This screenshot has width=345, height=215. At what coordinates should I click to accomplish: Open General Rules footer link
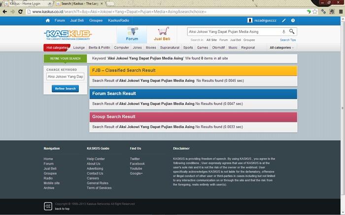point(98,183)
